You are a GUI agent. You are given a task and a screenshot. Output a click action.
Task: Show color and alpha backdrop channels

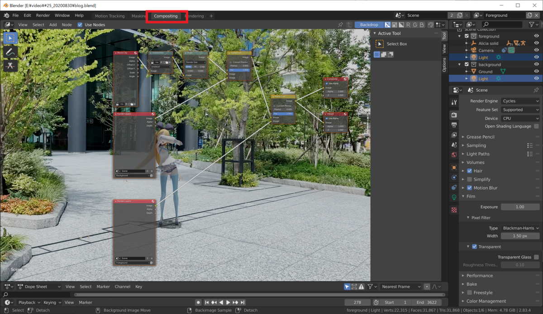(x=387, y=25)
